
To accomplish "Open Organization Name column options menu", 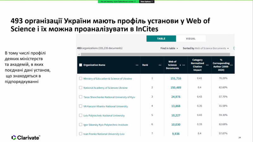I will (137, 65).
